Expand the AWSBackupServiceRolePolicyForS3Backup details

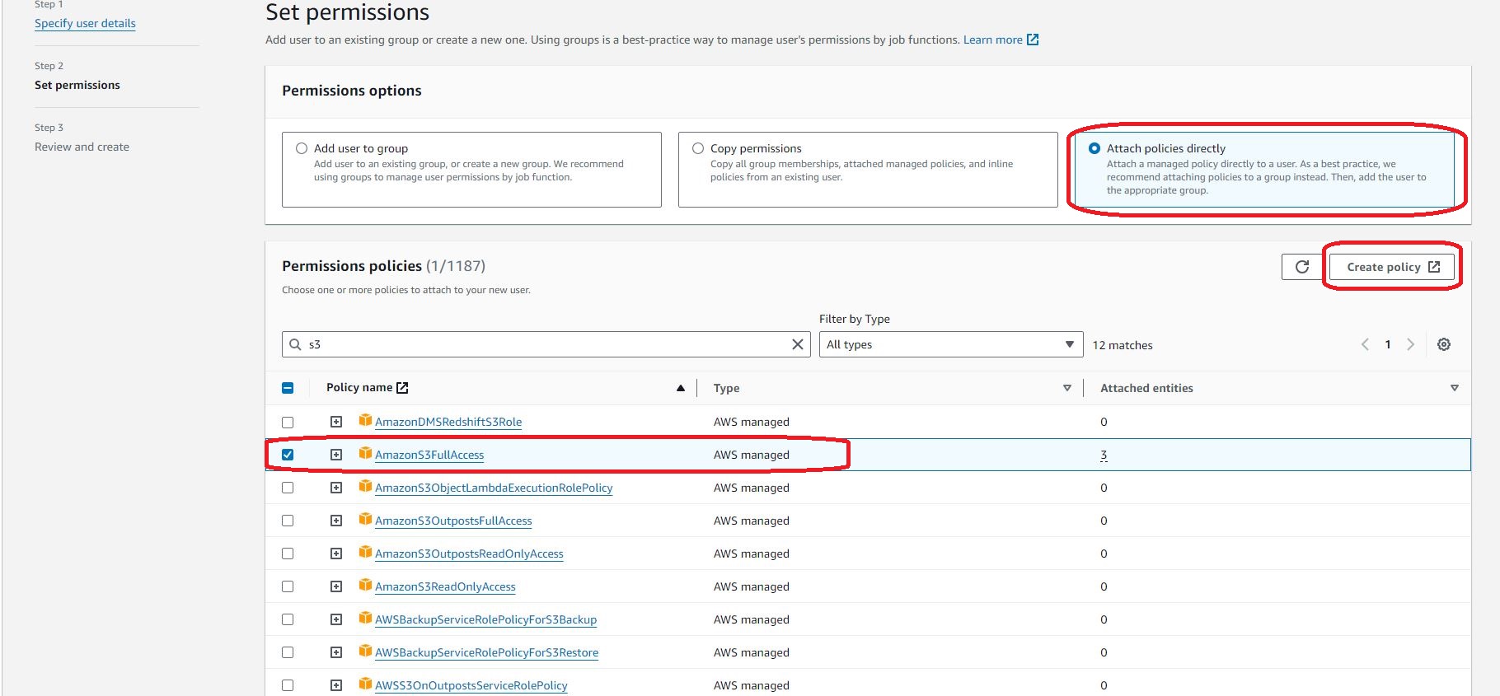(336, 619)
